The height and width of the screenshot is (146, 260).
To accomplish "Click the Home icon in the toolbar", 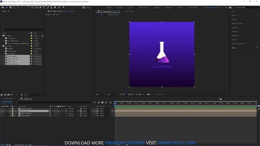I will point(3,7).
